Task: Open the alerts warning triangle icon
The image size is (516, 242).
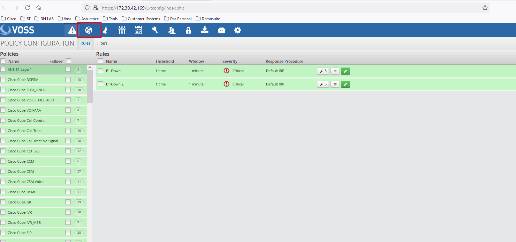Action: click(72, 30)
